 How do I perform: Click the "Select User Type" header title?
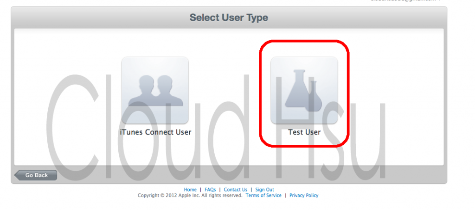pos(229,18)
